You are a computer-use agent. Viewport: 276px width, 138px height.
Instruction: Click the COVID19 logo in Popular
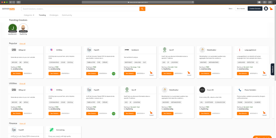coord(51,50)
